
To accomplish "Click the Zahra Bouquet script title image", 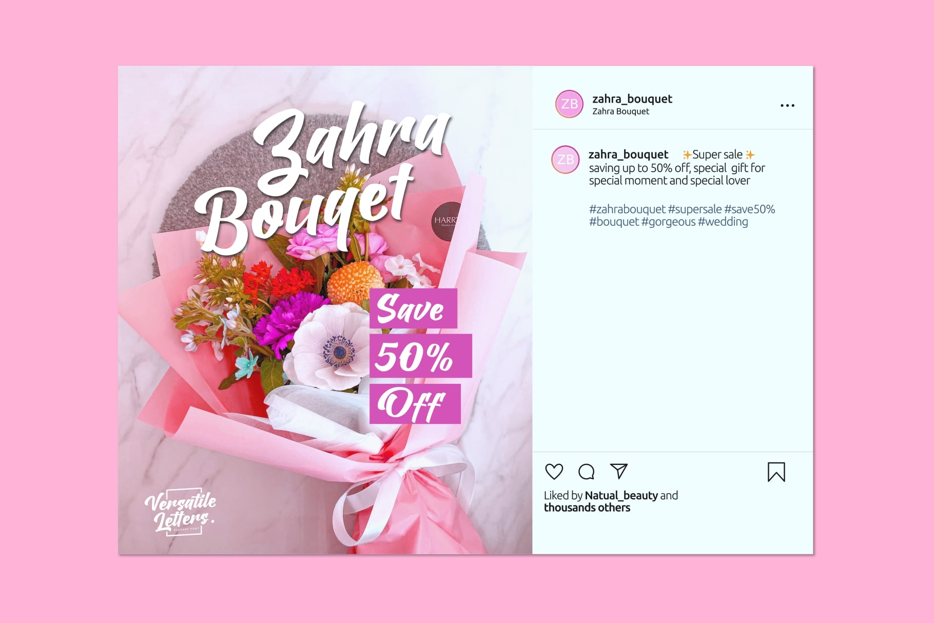I will tap(323, 177).
